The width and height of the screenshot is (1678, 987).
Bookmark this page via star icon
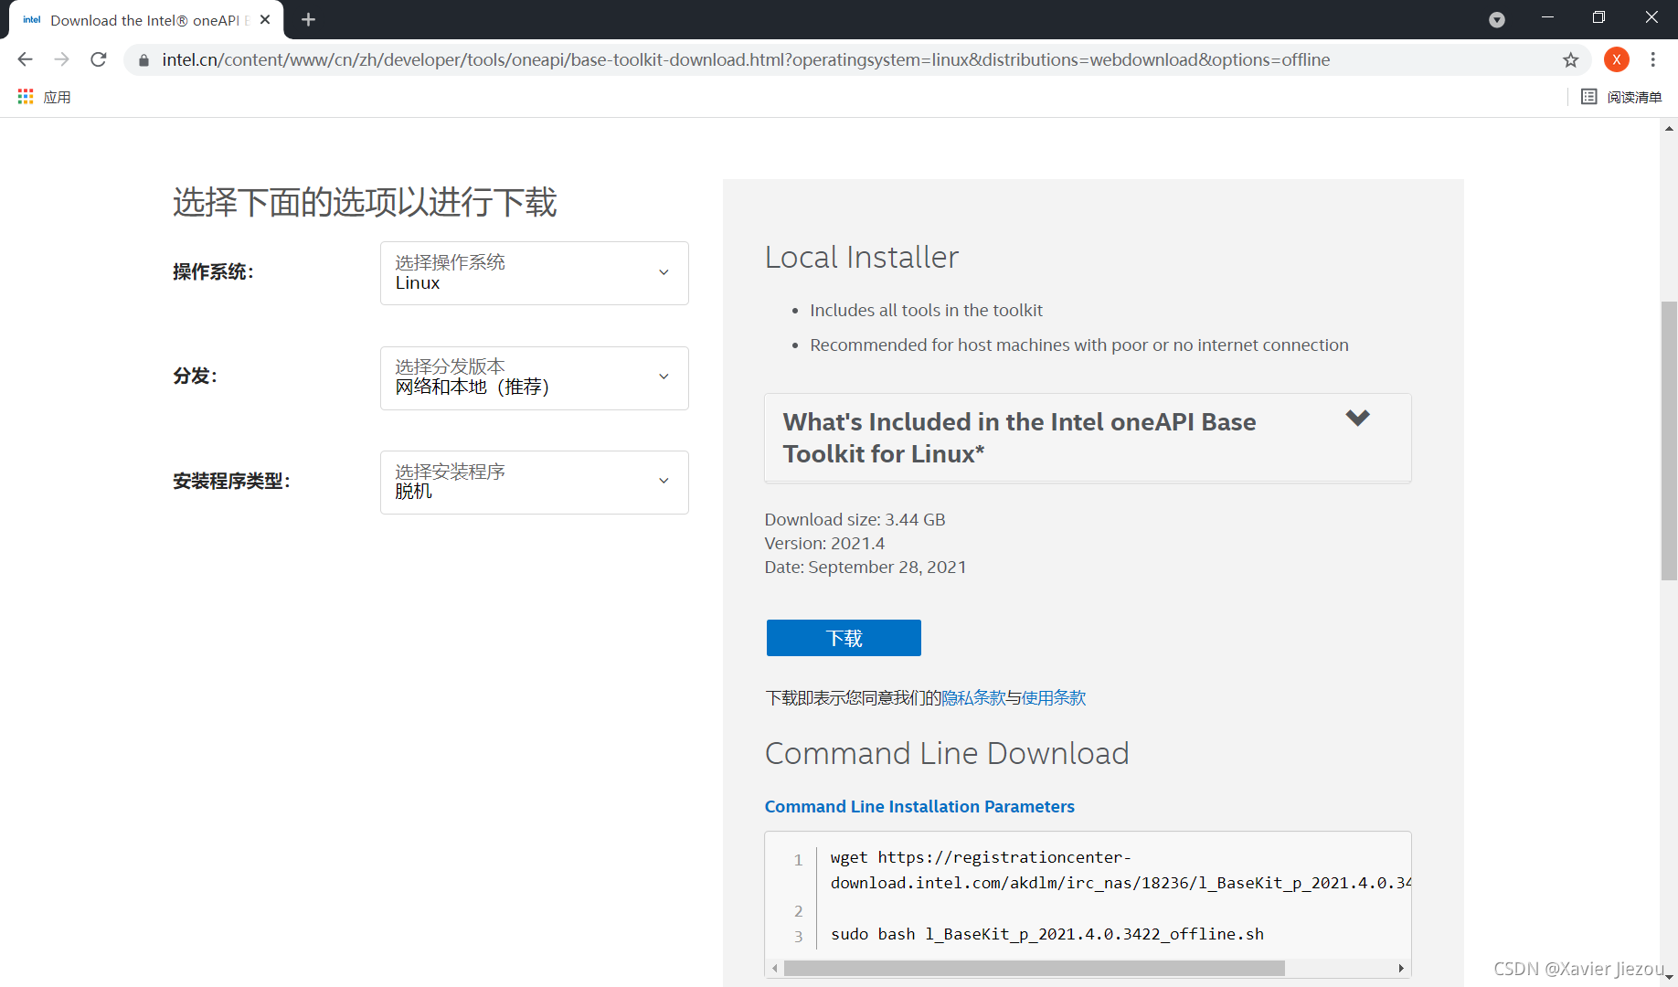coord(1571,59)
